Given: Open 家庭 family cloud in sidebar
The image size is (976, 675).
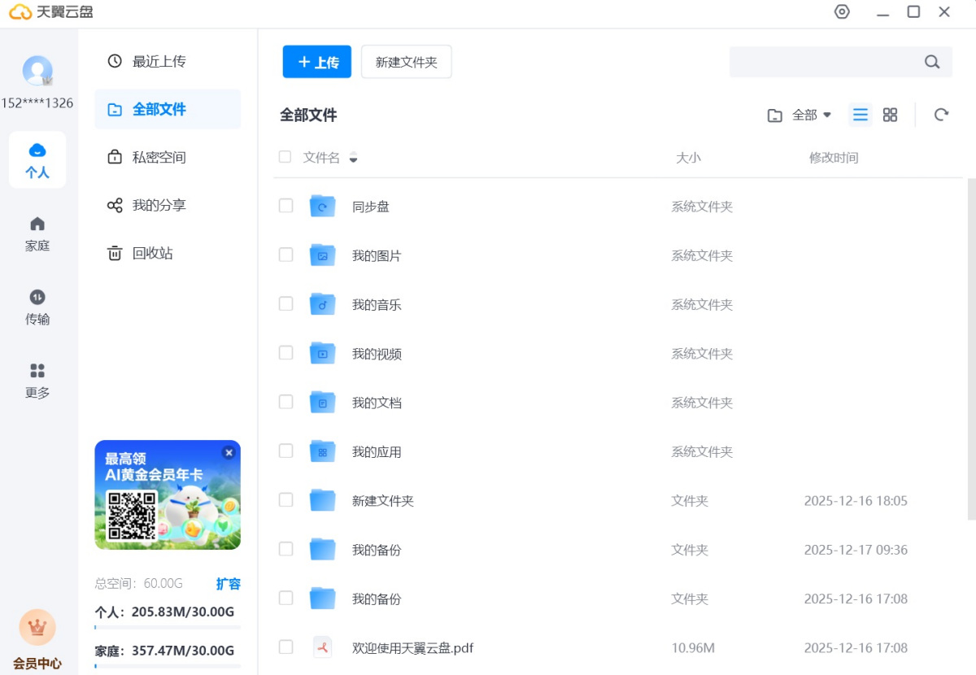Looking at the screenshot, I should click(37, 233).
